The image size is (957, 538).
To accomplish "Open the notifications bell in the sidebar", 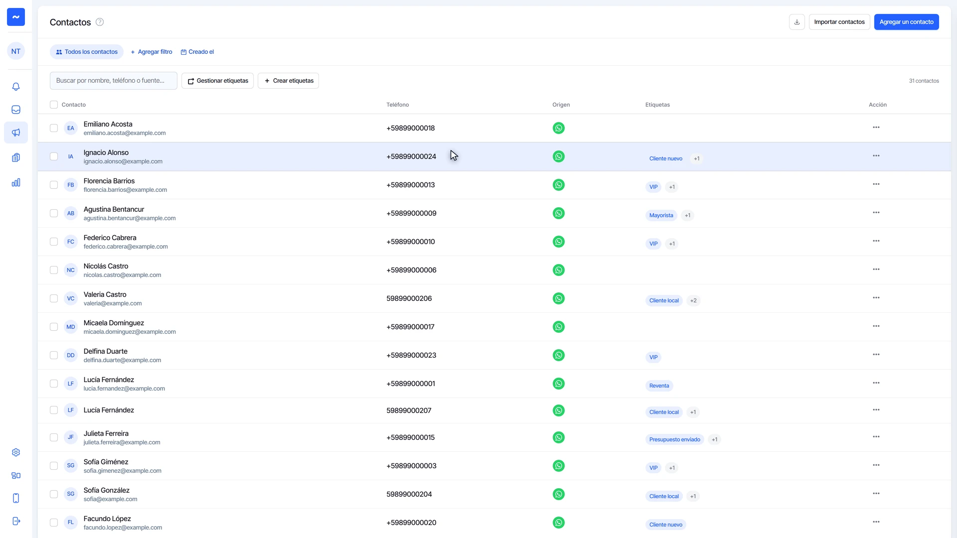I will pos(16,87).
